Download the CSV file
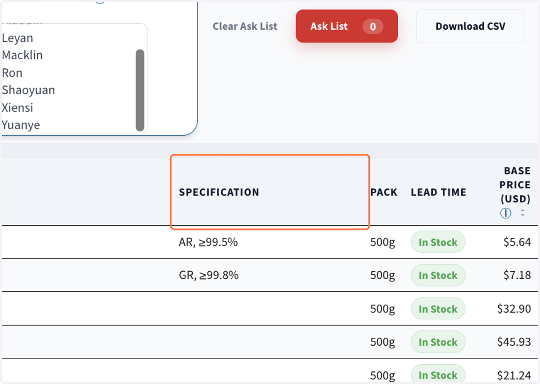This screenshot has height=384, width=540. click(470, 26)
